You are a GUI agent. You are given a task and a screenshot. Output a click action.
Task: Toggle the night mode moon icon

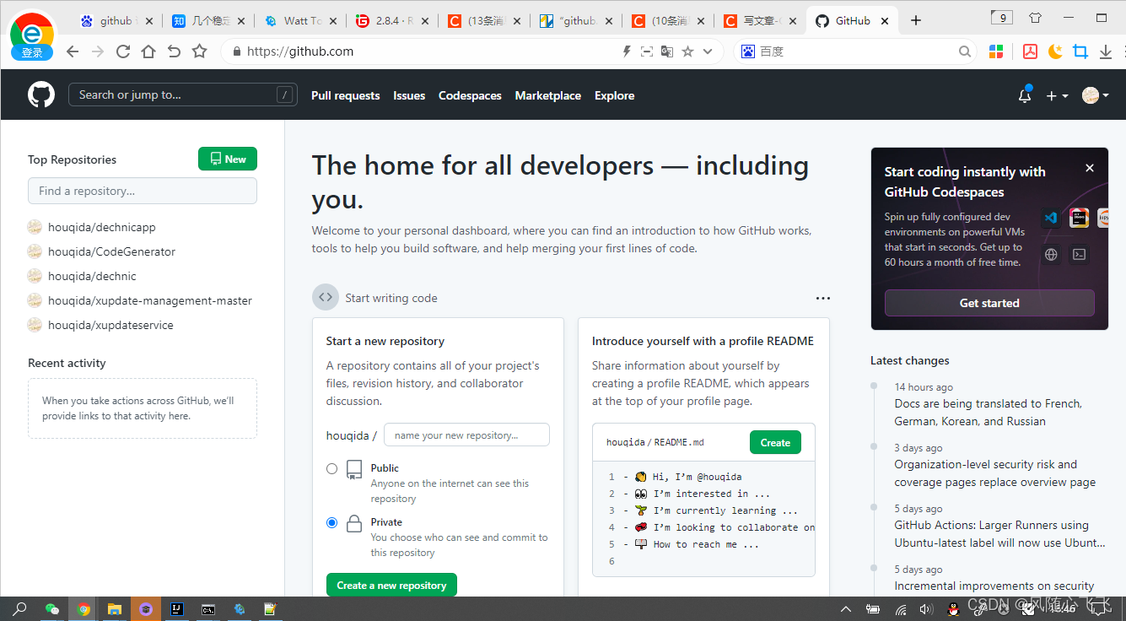point(1055,51)
